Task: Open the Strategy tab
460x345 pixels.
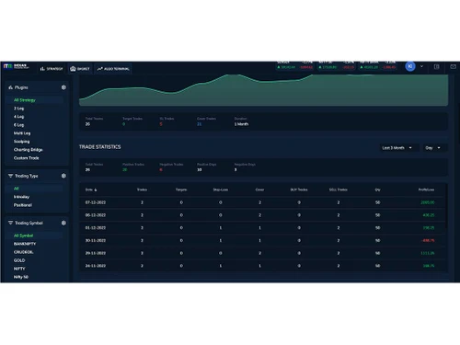Action: pyautogui.click(x=52, y=69)
